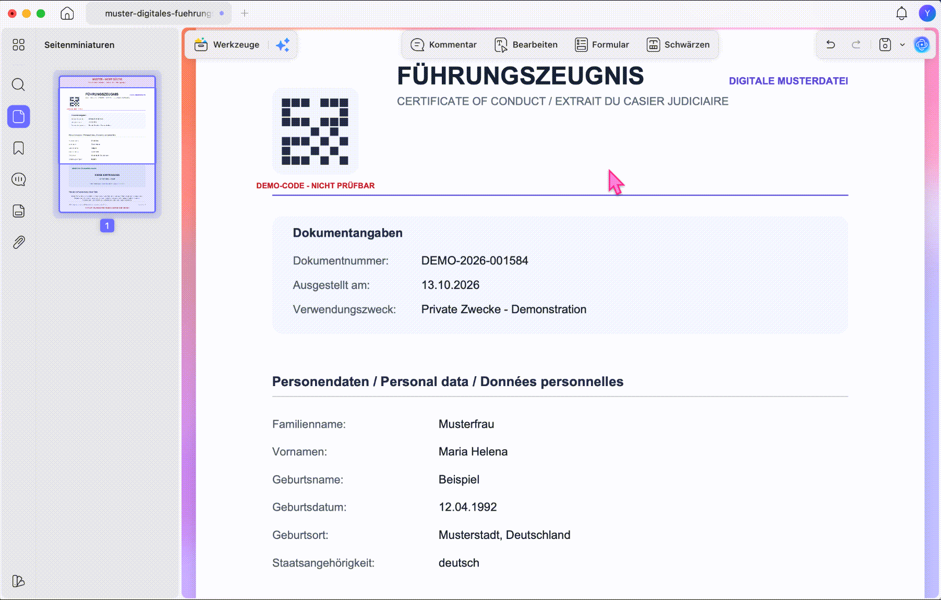The image size is (941, 600).
Task: Select the muster-digitales-fuehrung document tab
Action: (x=159, y=13)
